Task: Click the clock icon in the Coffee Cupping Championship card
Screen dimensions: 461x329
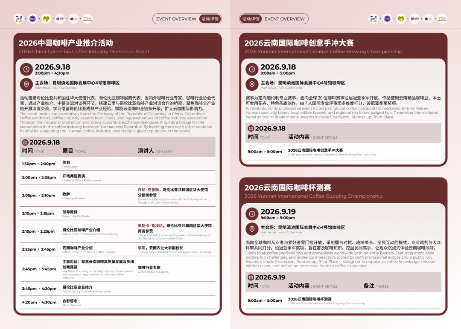Action: coord(252,214)
